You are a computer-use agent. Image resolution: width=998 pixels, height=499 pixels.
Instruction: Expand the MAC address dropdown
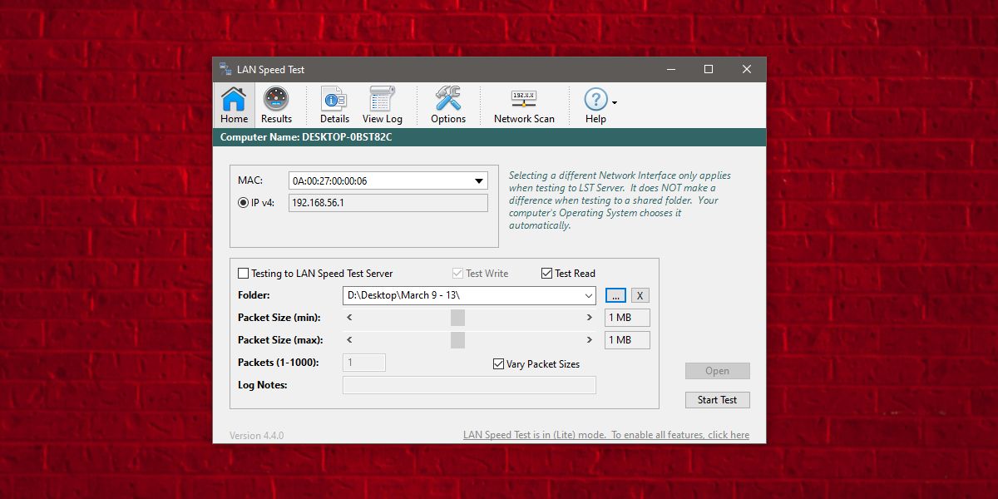(479, 180)
